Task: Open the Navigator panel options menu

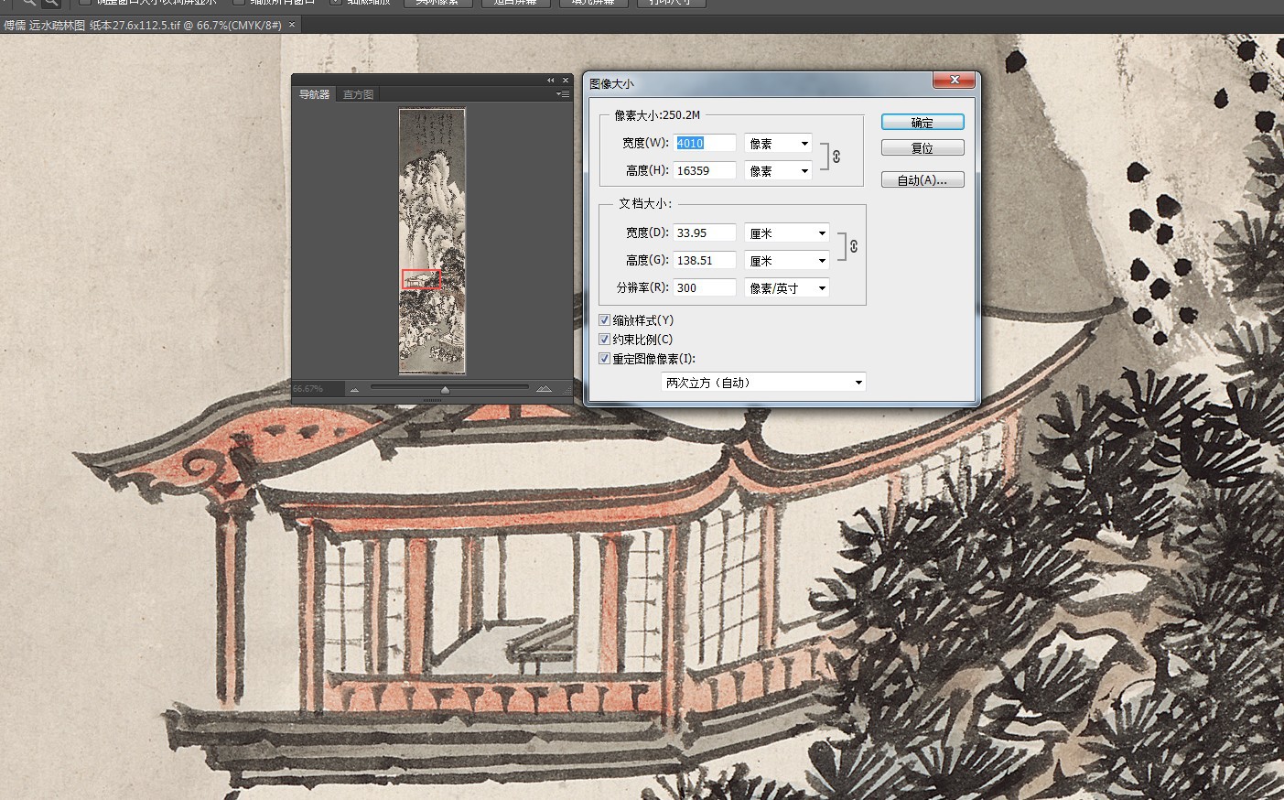Action: (x=564, y=94)
